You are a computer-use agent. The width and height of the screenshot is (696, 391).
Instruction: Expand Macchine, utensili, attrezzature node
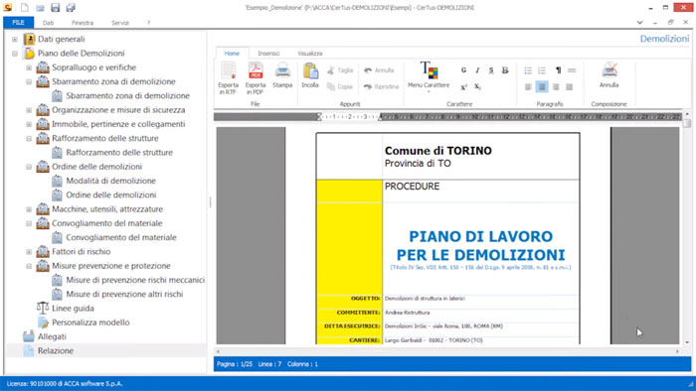(x=29, y=209)
